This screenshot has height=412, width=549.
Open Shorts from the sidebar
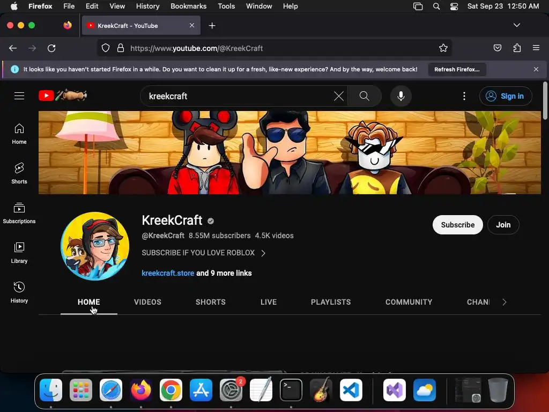tap(19, 173)
